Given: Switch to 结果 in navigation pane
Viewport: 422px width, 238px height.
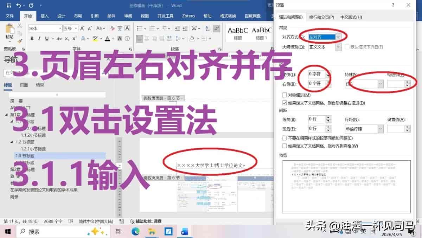Looking at the screenshot, I should coord(40,85).
